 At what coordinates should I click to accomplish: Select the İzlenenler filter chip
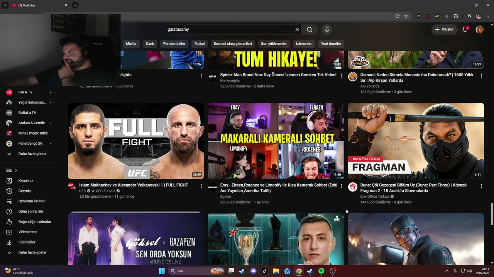point(304,43)
